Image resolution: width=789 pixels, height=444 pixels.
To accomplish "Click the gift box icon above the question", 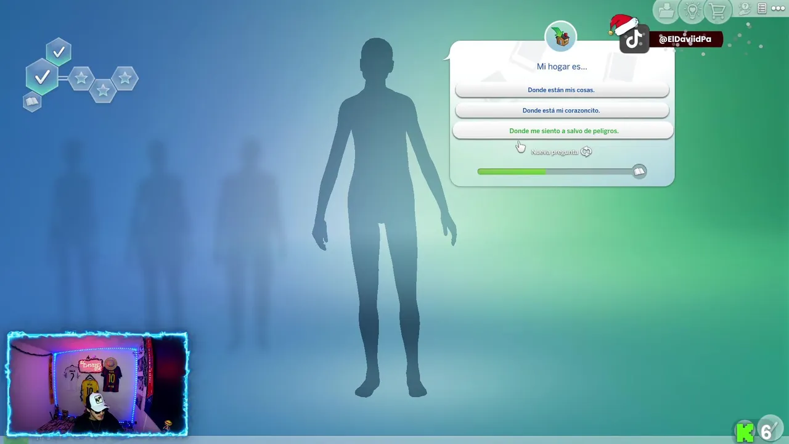I will (561, 37).
